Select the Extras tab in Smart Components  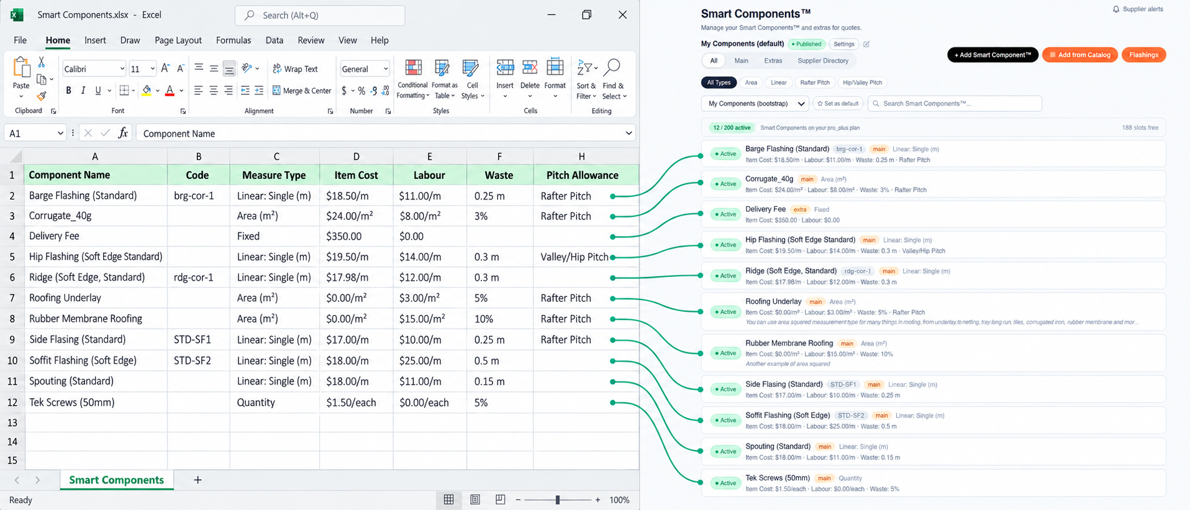pyautogui.click(x=773, y=61)
